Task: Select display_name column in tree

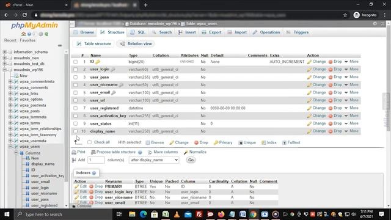Action: [43, 164]
